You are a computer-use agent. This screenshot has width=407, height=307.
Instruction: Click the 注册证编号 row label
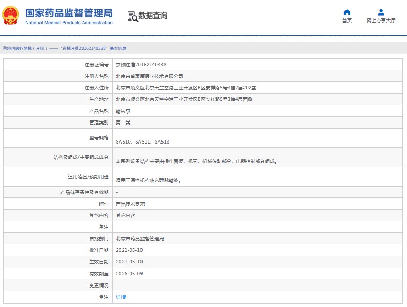click(x=96, y=65)
